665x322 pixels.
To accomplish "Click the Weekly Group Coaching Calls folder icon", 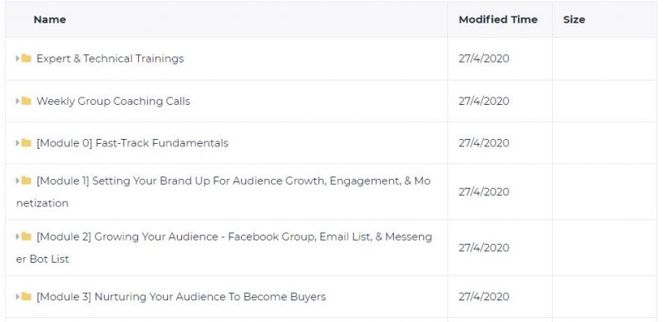I will [x=27, y=101].
